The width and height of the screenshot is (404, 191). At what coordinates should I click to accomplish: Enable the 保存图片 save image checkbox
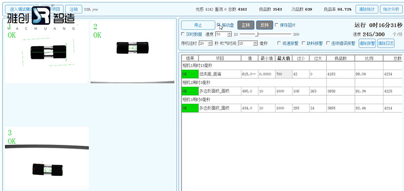tap(277, 25)
